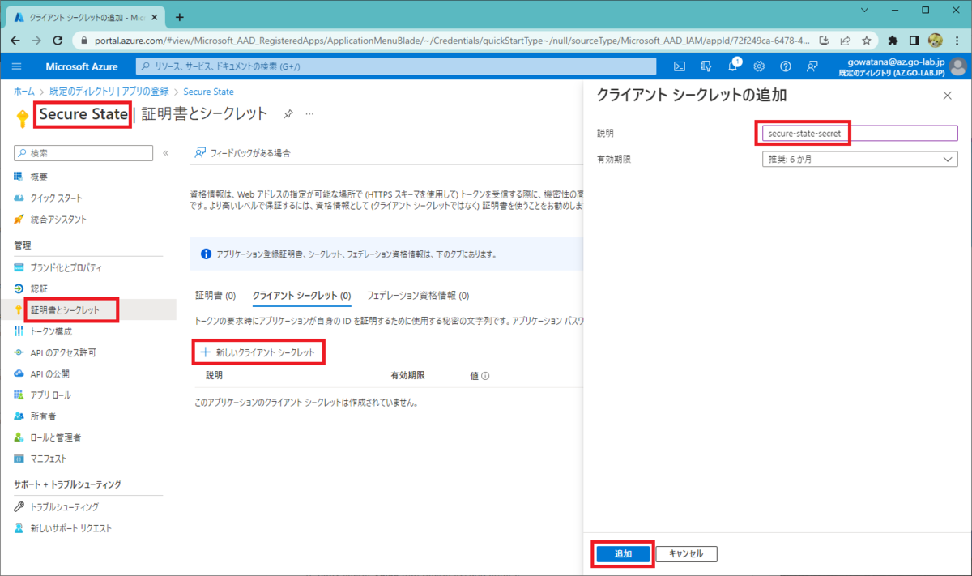The image size is (972, 576).
Task: Open portal settings gear
Action: (x=759, y=66)
